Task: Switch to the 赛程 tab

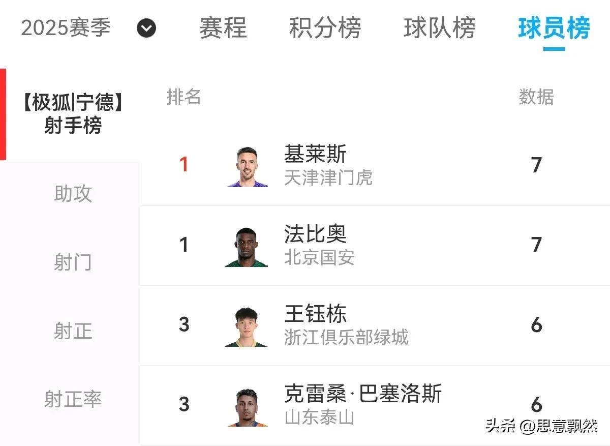Action: pyautogui.click(x=223, y=28)
